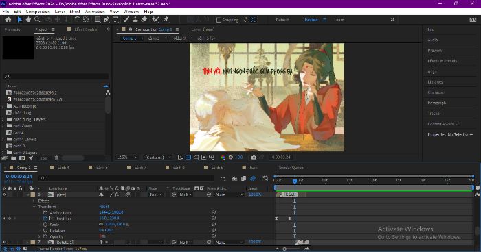The width and height of the screenshot is (481, 252).
Task: Open the Character panel
Action: (436, 92)
